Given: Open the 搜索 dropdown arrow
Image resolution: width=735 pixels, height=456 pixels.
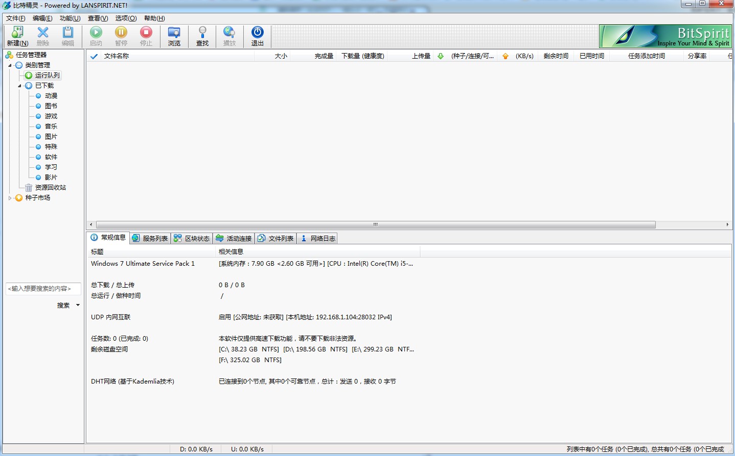Looking at the screenshot, I should (x=78, y=305).
